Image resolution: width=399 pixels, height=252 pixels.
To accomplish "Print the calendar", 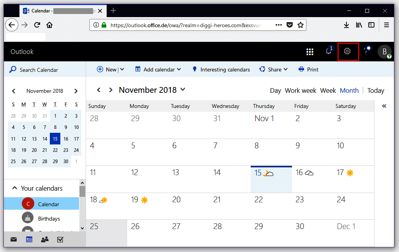I will (x=308, y=69).
